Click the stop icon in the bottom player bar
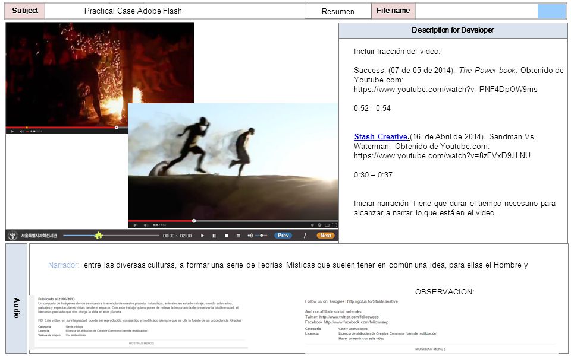This screenshot has width=571, height=356. click(226, 236)
